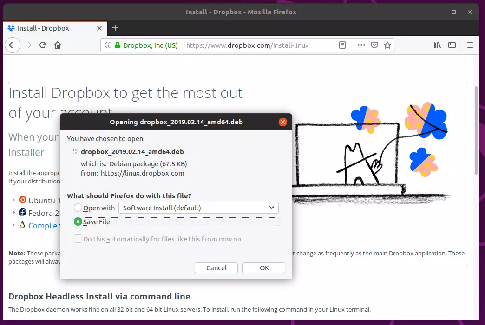Reload the current page
This screenshot has height=325, width=485.
[43, 45]
